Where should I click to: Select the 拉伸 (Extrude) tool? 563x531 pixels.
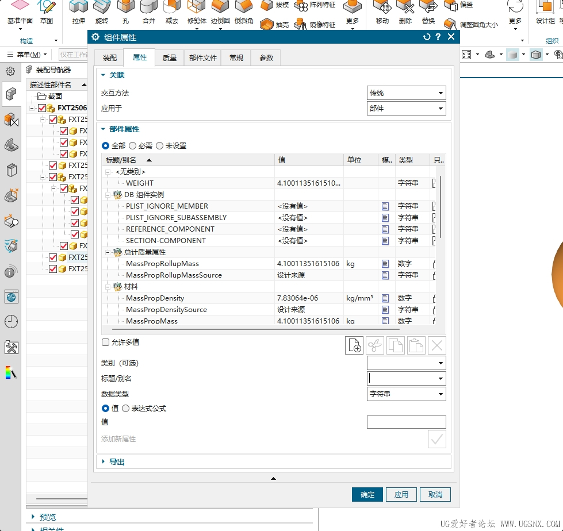click(x=79, y=12)
